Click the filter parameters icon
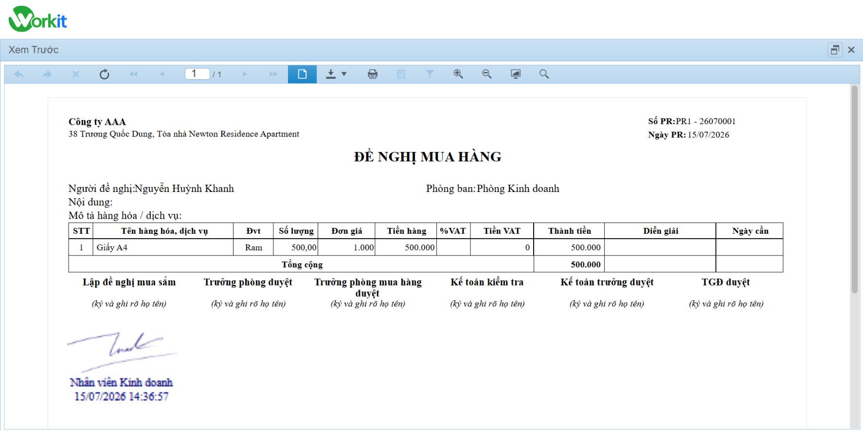Image resolution: width=863 pixels, height=431 pixels. 430,74
